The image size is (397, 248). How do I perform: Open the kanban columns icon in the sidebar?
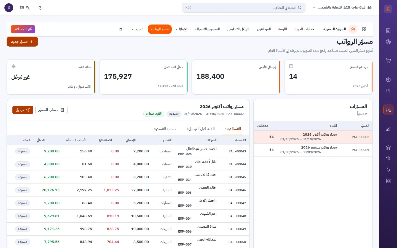coord(388,91)
